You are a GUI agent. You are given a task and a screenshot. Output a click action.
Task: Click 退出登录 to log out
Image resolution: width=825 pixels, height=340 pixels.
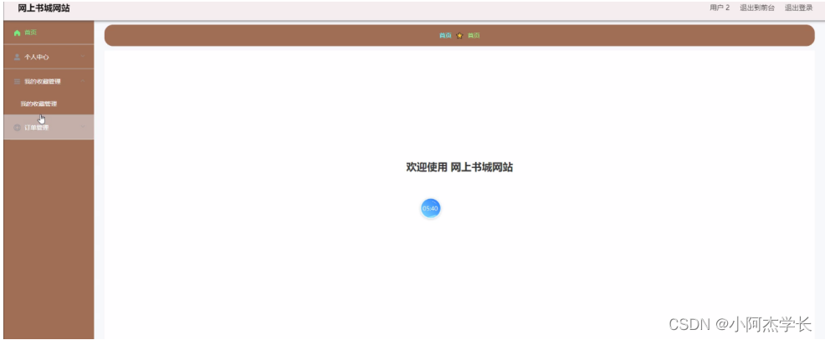coord(798,8)
